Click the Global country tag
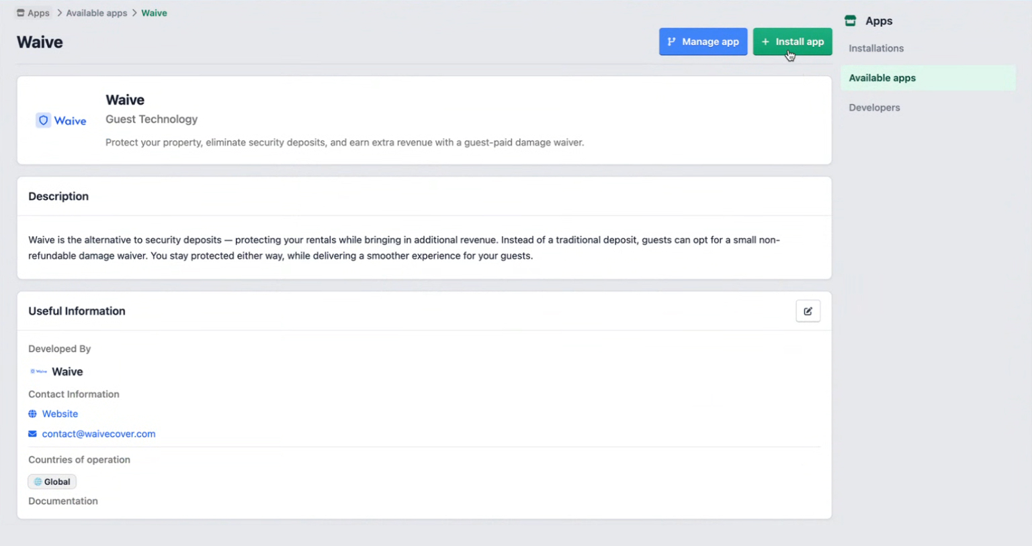This screenshot has width=1032, height=546. [x=52, y=482]
